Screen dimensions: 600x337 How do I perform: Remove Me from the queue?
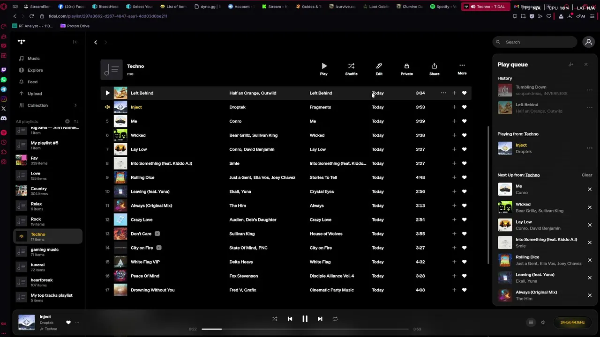[590, 190]
